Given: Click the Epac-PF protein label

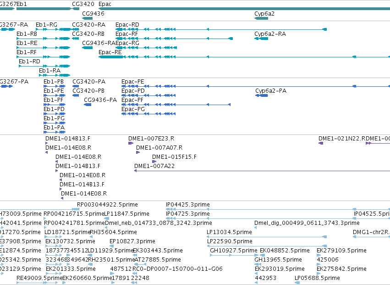Looking at the screenshot, I should [132, 100].
